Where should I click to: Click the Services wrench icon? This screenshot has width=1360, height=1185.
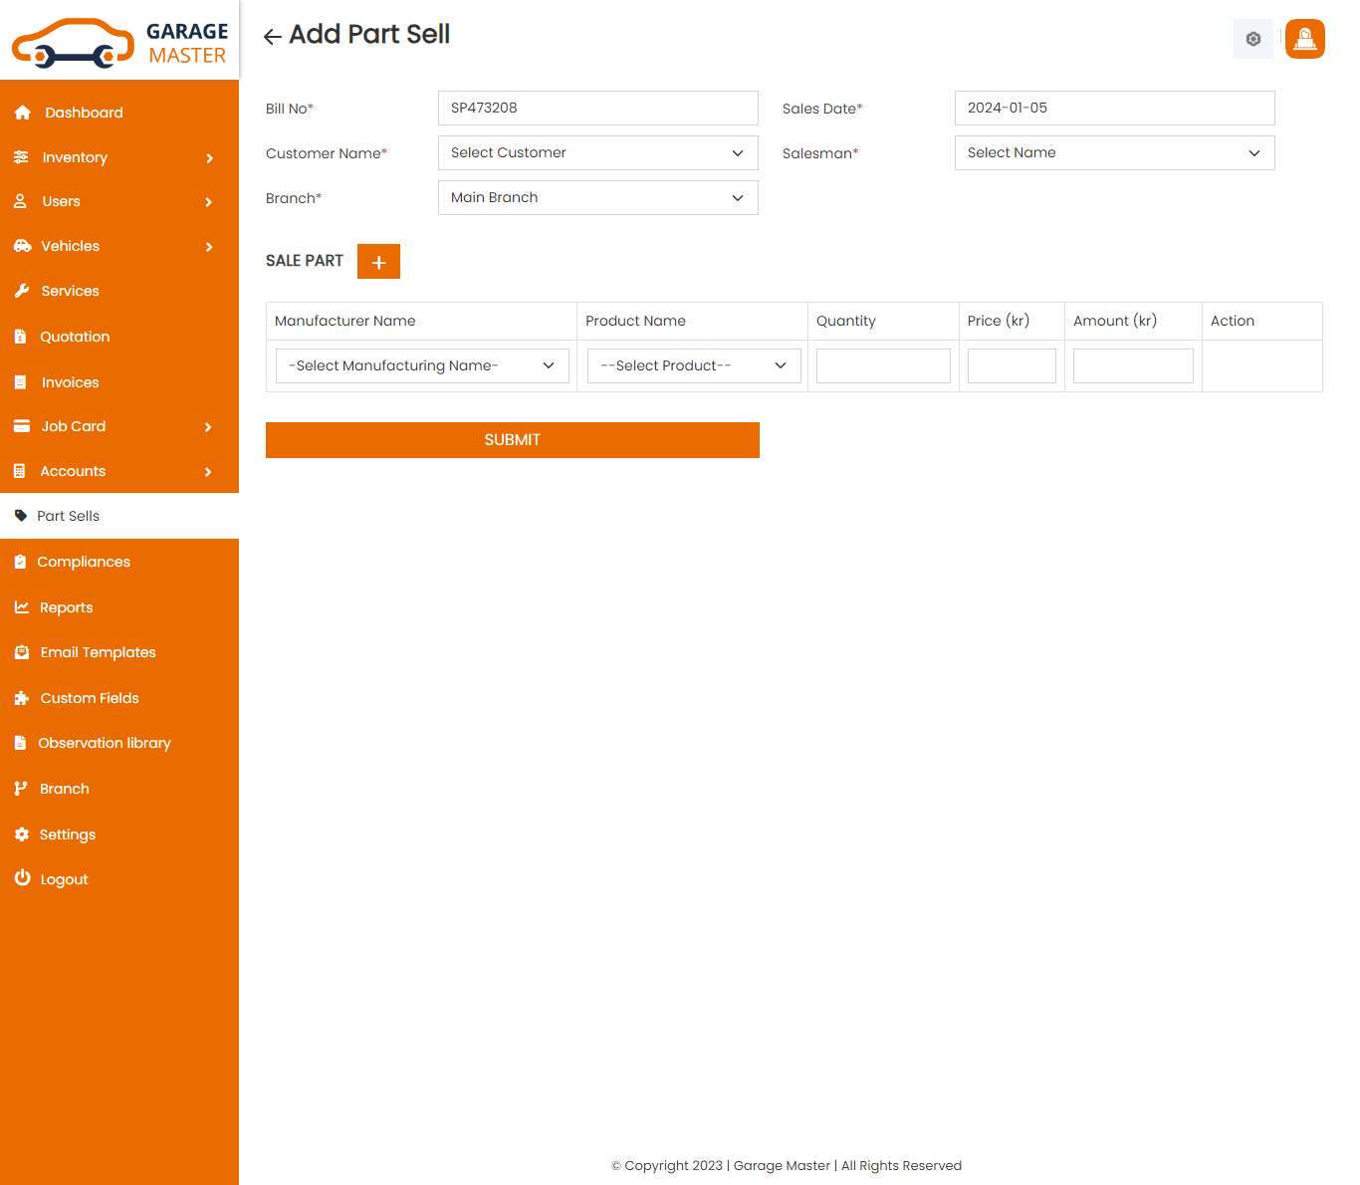[22, 291]
